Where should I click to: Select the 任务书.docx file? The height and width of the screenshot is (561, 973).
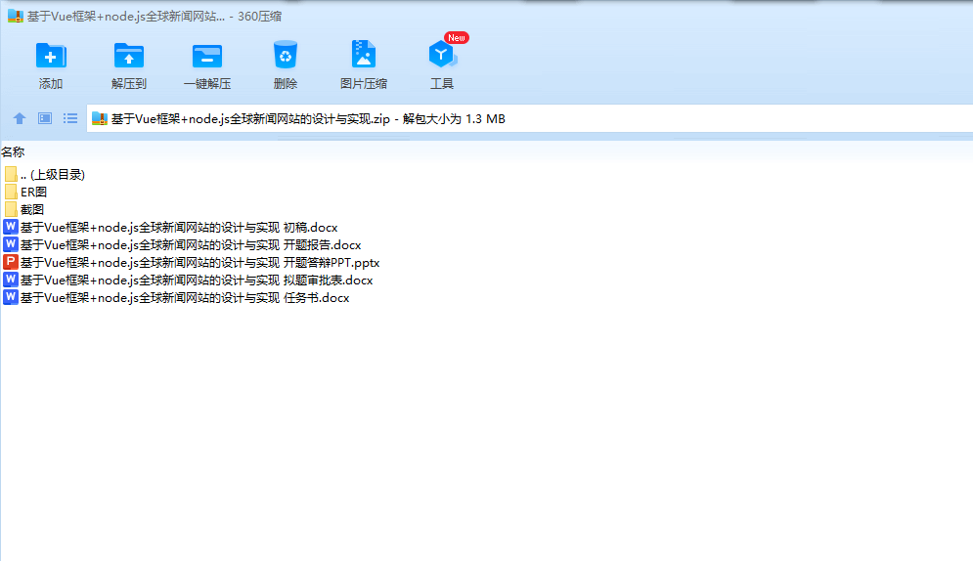177,297
